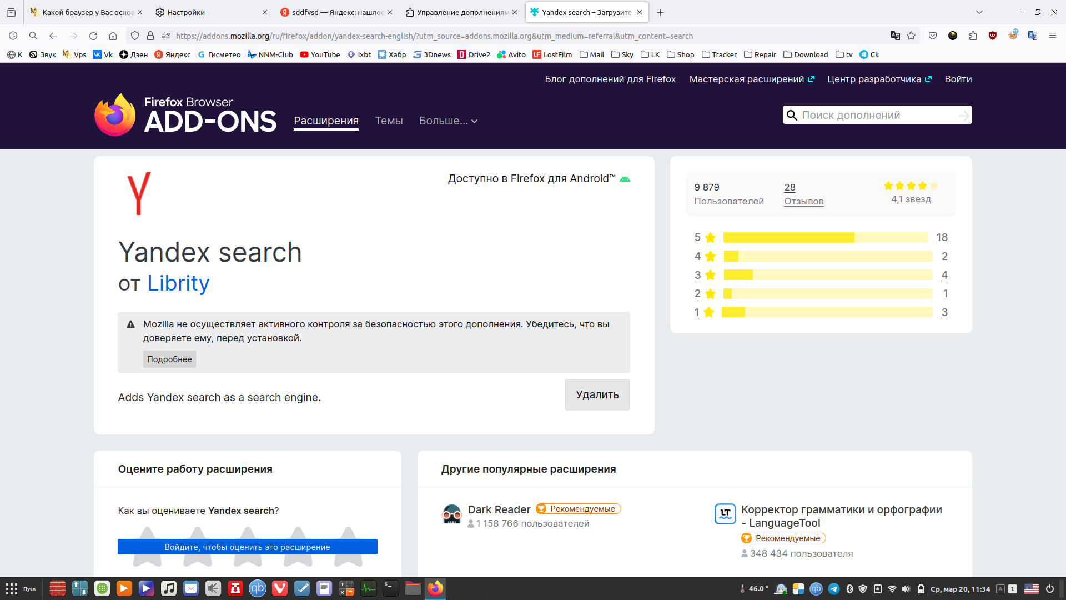Viewport: 1066px width, 600px height.
Task: Expand the Download bookmarks folder
Action: tap(806, 54)
